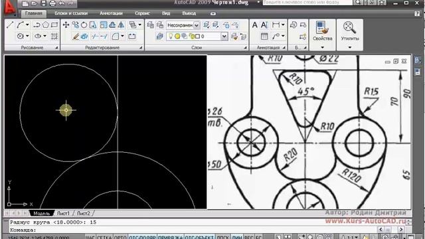Activate the Fillet command
The height and width of the screenshot is (239, 425).
(116, 36)
